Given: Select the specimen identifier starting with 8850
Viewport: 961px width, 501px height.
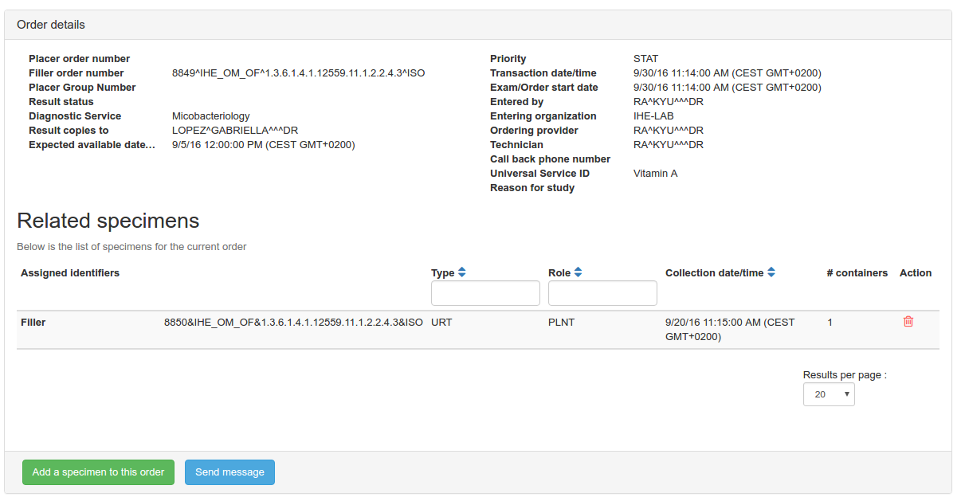Looking at the screenshot, I should 293,323.
